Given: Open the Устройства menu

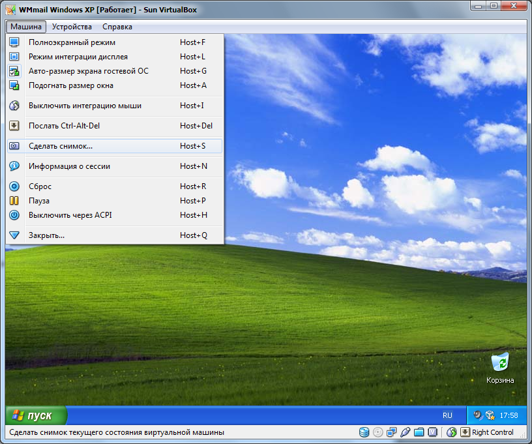Looking at the screenshot, I should pyautogui.click(x=72, y=27).
